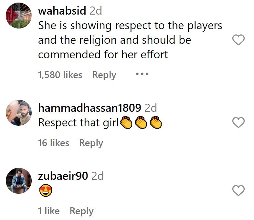View the 1,580 likes list
Screen dimensions: 254x220
(x=60, y=75)
